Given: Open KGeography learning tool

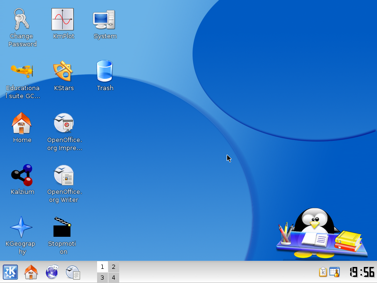Looking at the screenshot, I should (x=21, y=227).
